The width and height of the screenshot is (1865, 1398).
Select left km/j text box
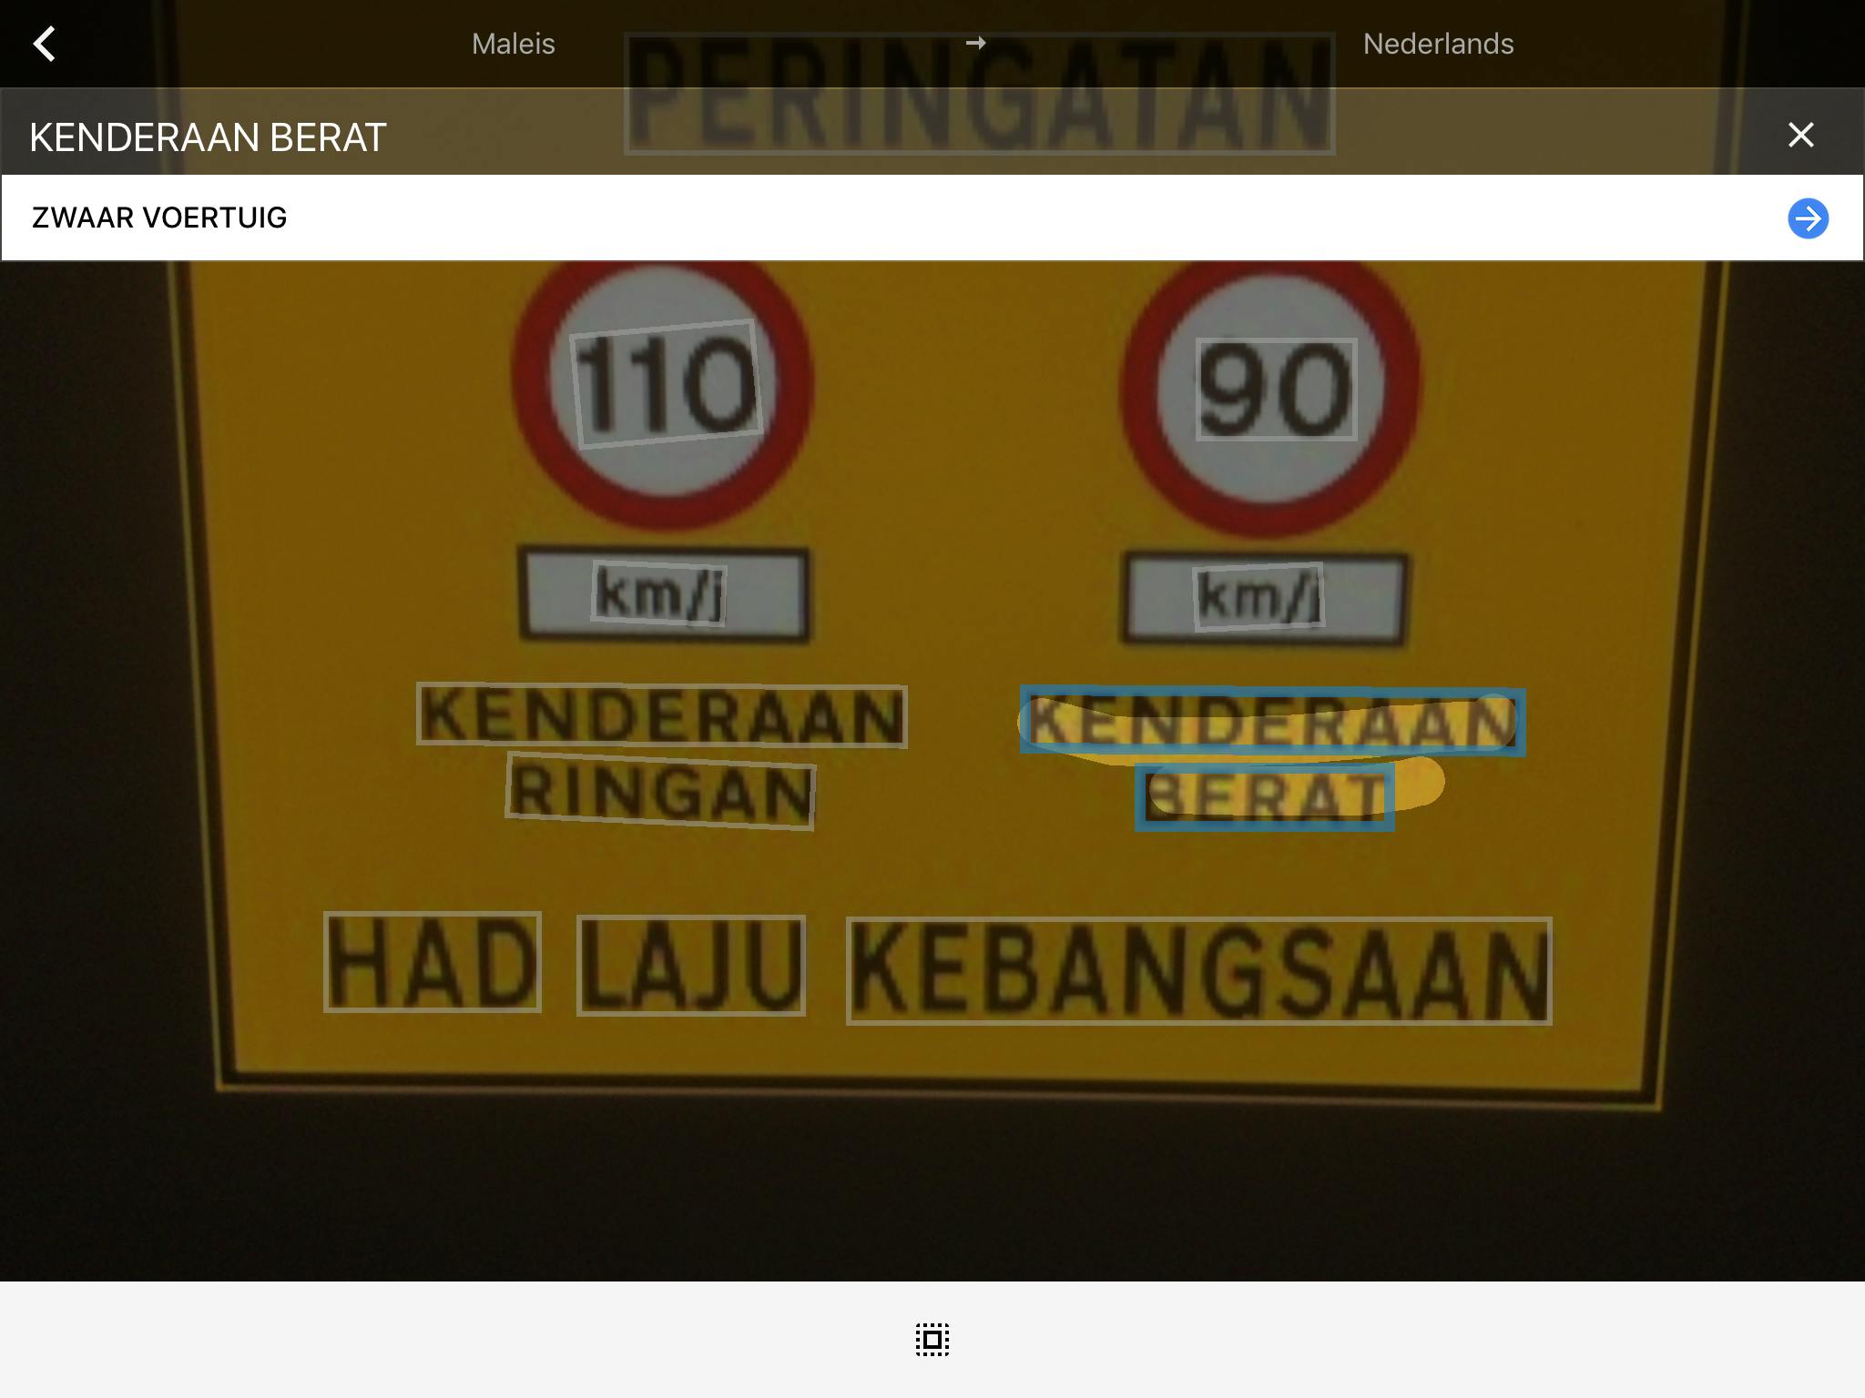(x=659, y=594)
